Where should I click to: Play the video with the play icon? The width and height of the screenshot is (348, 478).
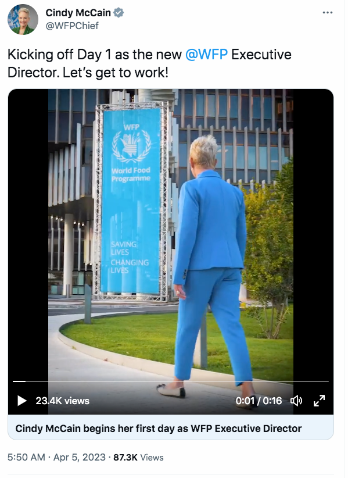tap(21, 401)
